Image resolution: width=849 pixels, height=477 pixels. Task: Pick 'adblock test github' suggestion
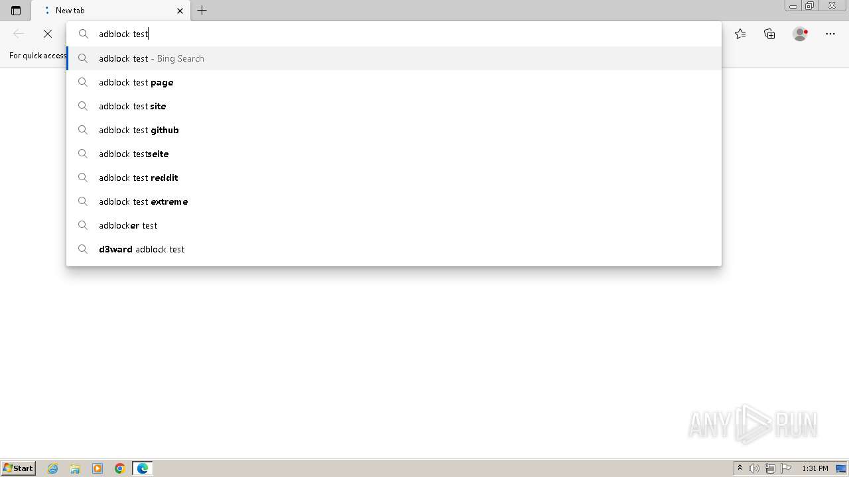pyautogui.click(x=394, y=130)
